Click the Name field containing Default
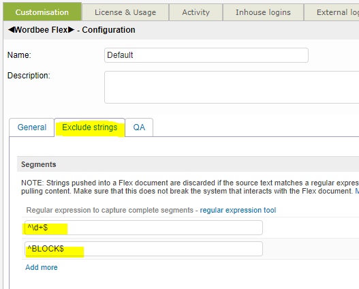 pyautogui.click(x=206, y=55)
